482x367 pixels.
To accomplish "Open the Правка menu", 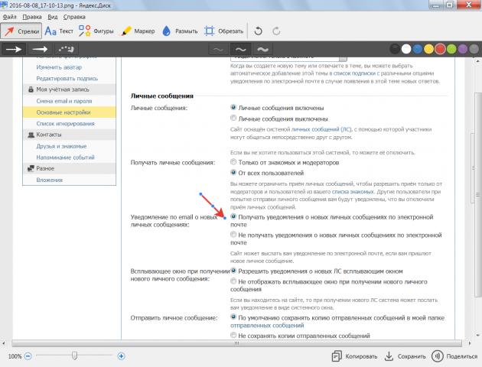I will click(x=32, y=17).
